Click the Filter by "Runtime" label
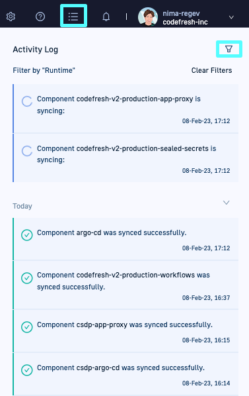The image size is (249, 396). 44,70
